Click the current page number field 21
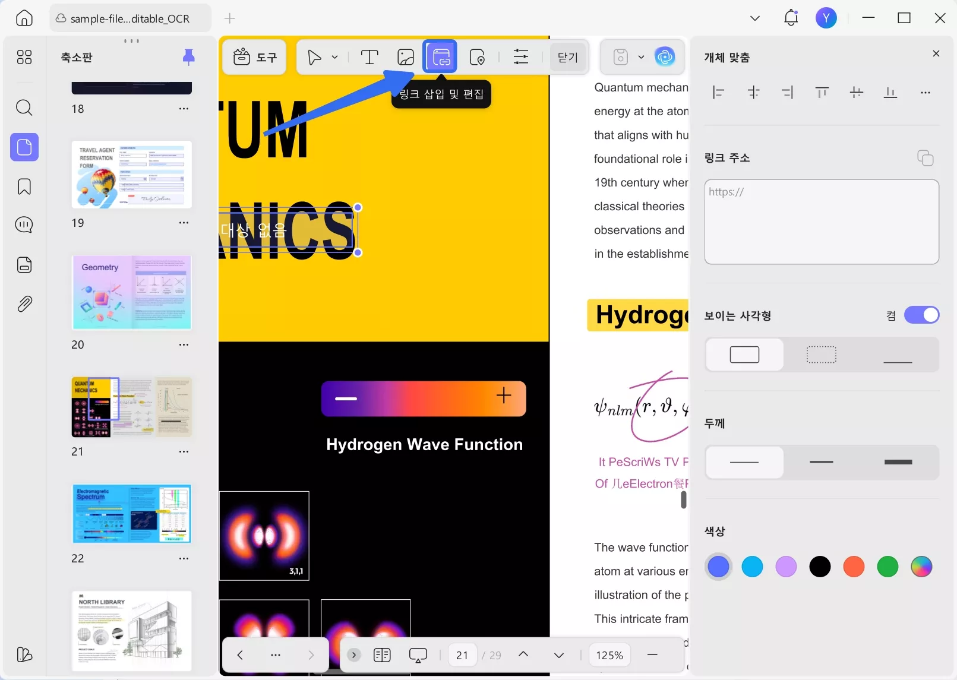The height and width of the screenshot is (680, 957). (462, 655)
